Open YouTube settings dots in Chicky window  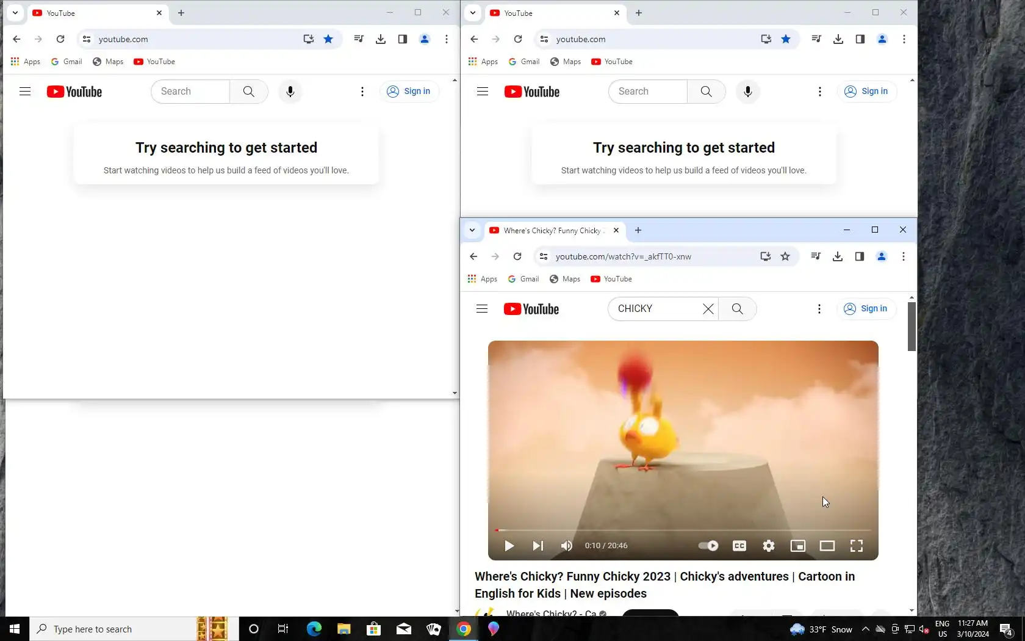pos(819,309)
